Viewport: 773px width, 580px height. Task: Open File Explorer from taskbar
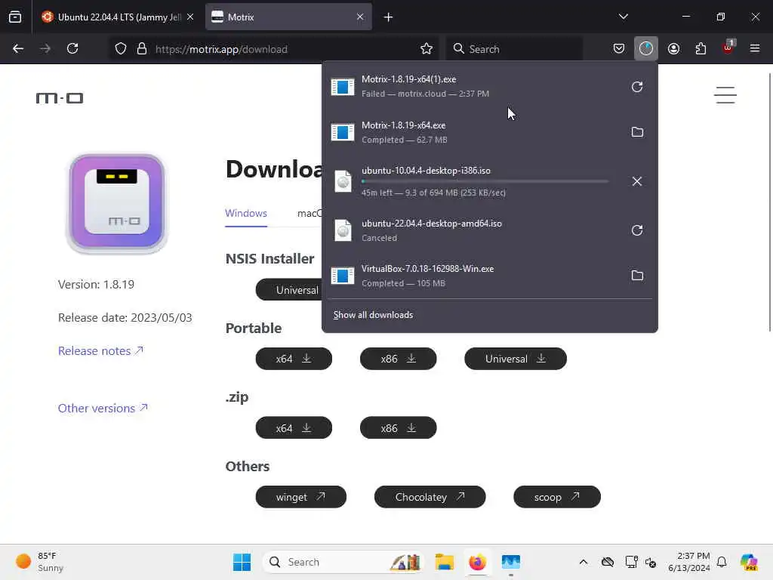coord(444,562)
